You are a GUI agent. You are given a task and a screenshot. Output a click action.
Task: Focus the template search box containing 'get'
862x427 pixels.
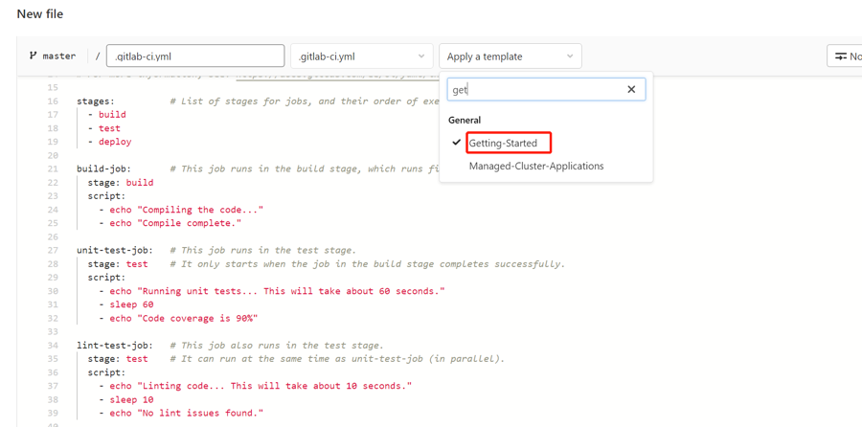pos(534,89)
